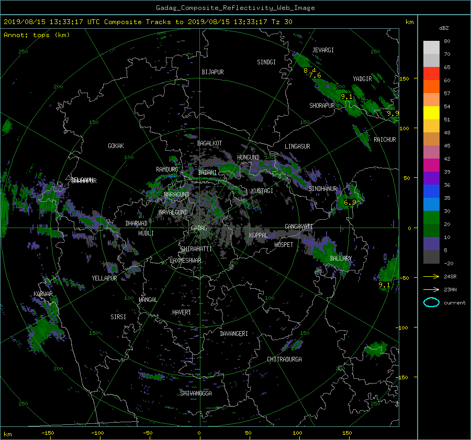Click the GANGAVATI city label
This screenshot has width=471, height=440.
(299, 226)
